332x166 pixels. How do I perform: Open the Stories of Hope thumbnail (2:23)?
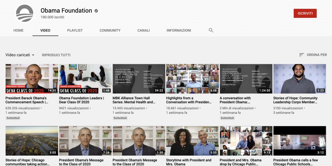(x=300, y=79)
